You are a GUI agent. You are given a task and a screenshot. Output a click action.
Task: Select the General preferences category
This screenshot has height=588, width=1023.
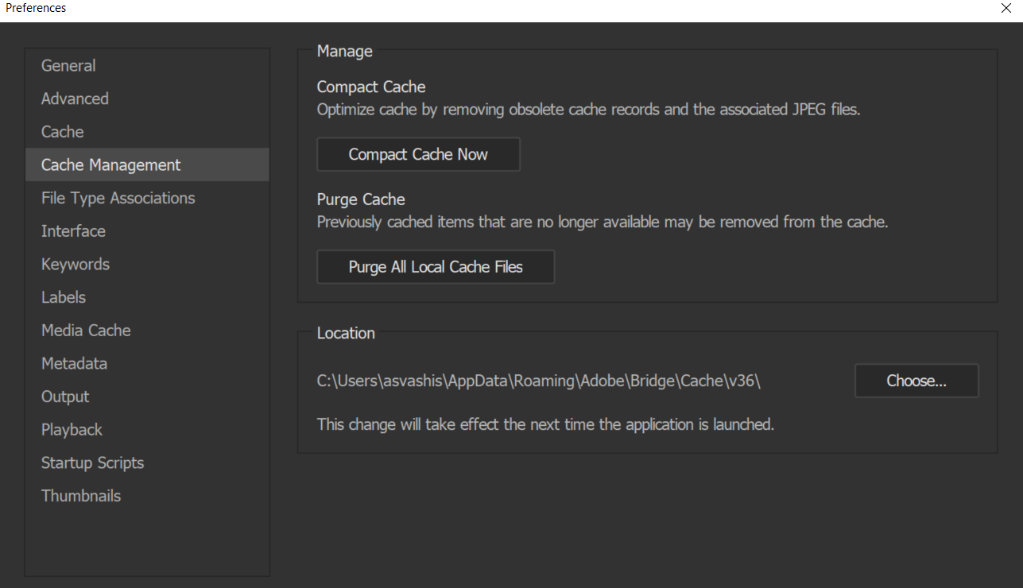coord(68,65)
